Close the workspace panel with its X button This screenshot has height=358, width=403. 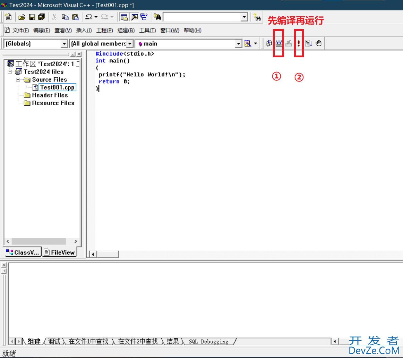coord(79,54)
